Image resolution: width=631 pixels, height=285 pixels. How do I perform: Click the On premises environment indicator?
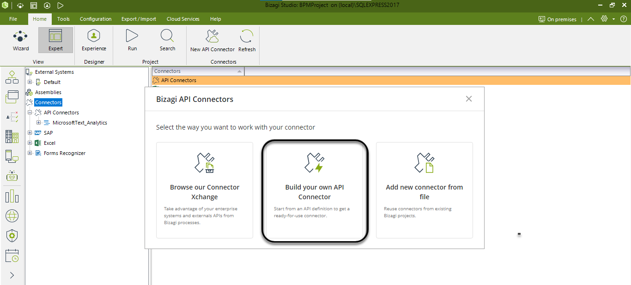(558, 19)
